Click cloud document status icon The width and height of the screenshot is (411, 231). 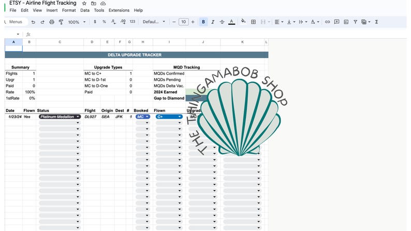click(x=104, y=4)
